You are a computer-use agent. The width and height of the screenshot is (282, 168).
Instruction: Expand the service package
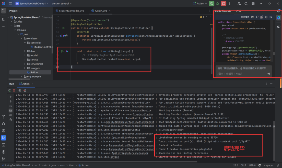point(25,60)
